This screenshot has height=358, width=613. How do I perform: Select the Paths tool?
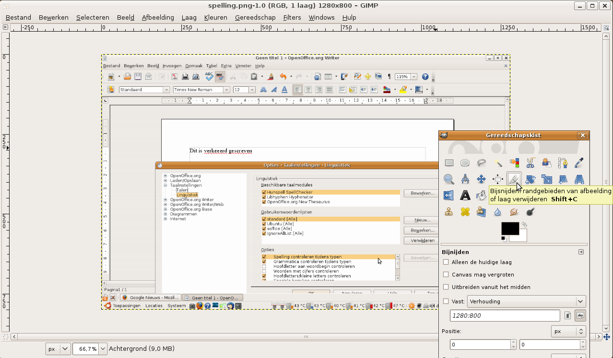(x=563, y=163)
